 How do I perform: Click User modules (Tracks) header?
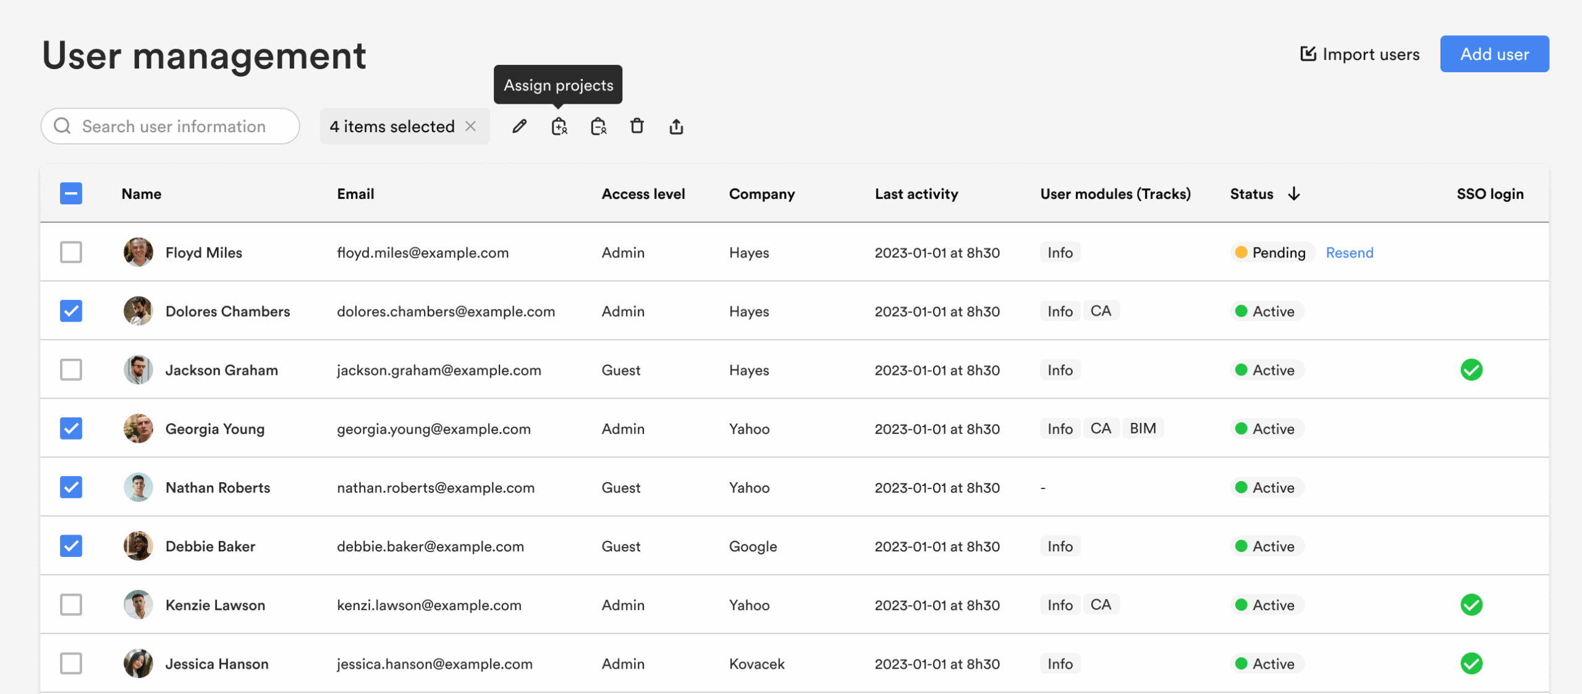(x=1115, y=194)
